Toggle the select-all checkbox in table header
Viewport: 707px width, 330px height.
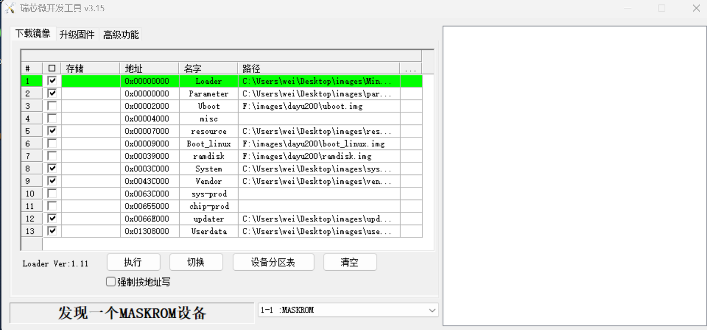[52, 68]
